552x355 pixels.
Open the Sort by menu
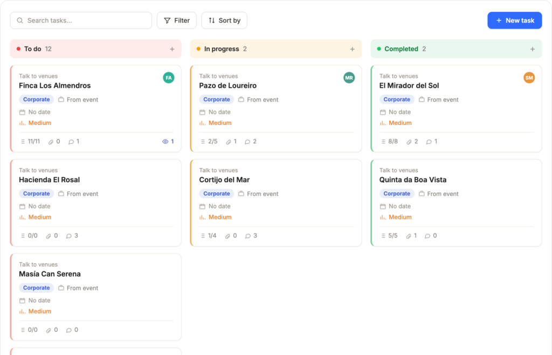tap(224, 20)
